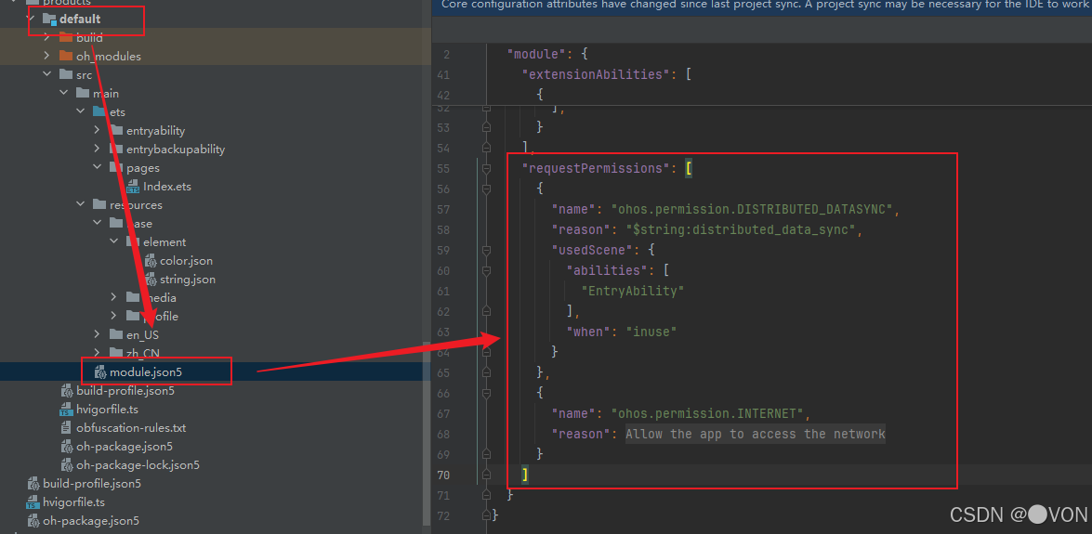The image size is (1092, 534).
Task: Fold the abilities array at line 60
Action: pyautogui.click(x=486, y=270)
